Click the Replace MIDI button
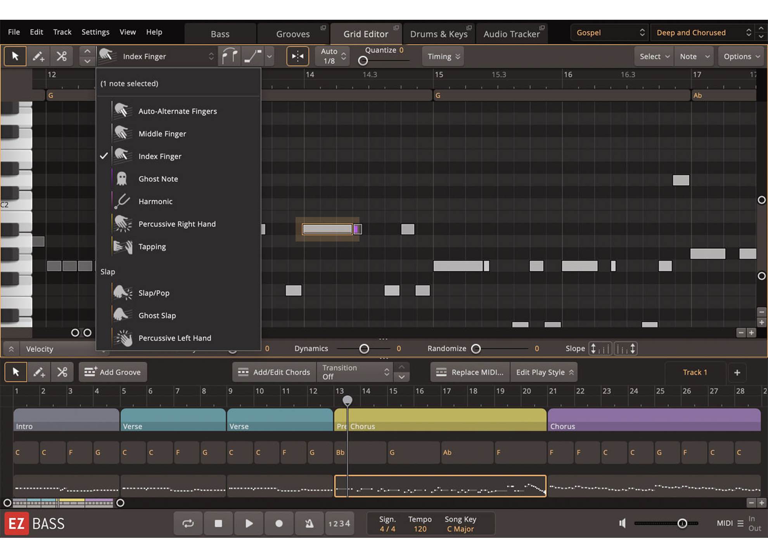This screenshot has height=558, width=768. click(470, 372)
